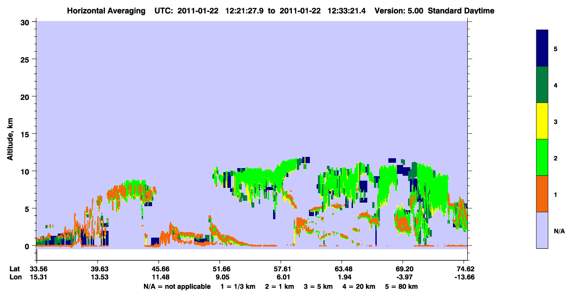Click latitude value 39.63
Image resolution: width=583 pixels, height=299 pixels.
click(x=98, y=269)
